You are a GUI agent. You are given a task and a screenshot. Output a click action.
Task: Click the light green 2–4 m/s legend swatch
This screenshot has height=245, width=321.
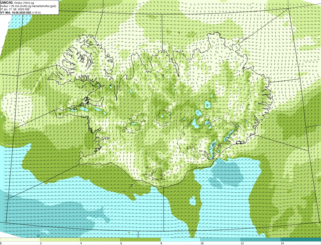[x=60, y=239]
